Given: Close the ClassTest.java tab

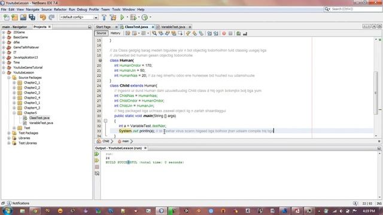Looking at the screenshot, I should [x=153, y=27].
